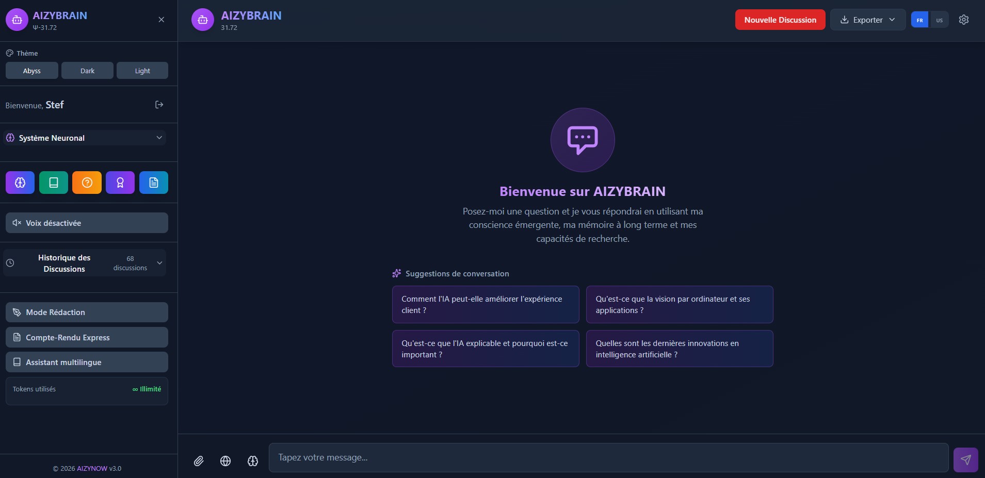Open the Assistant multilingue mode
985x478 pixels.
click(x=86, y=362)
